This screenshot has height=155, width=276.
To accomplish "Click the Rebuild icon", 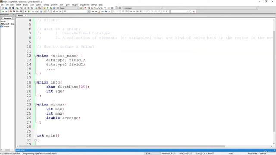I will (x=54, y=8).
